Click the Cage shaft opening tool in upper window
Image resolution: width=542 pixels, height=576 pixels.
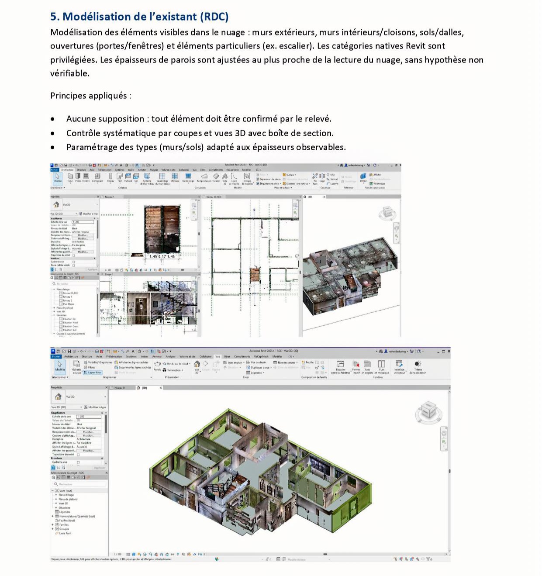(x=322, y=177)
